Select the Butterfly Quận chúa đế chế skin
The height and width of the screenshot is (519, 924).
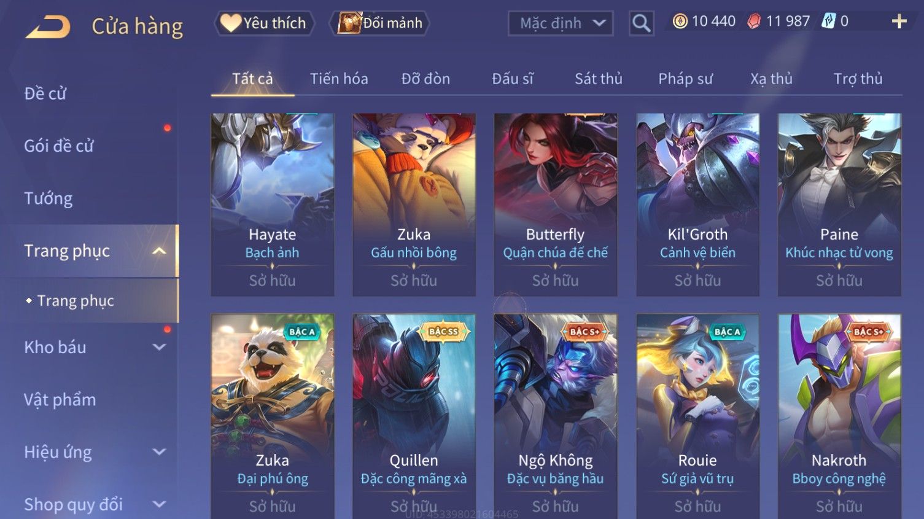556,205
